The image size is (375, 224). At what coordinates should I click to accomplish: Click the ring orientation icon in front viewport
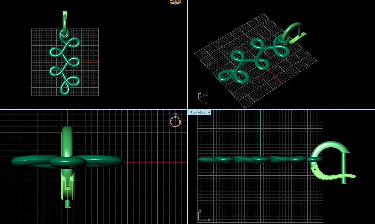[x=175, y=120]
